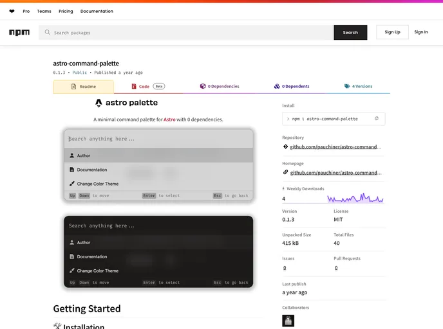Open the 4 Versions tab

[358, 86]
